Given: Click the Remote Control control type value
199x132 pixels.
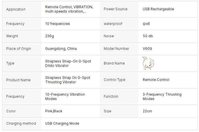Looking at the screenshot, I should click(x=156, y=80).
